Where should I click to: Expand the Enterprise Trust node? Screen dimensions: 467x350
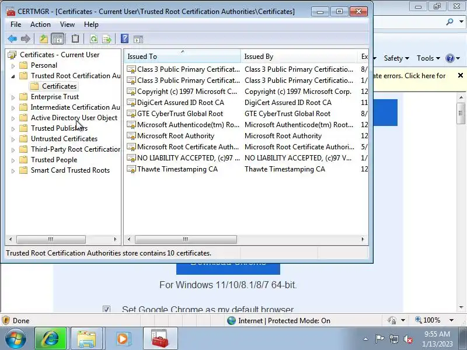[x=13, y=97]
